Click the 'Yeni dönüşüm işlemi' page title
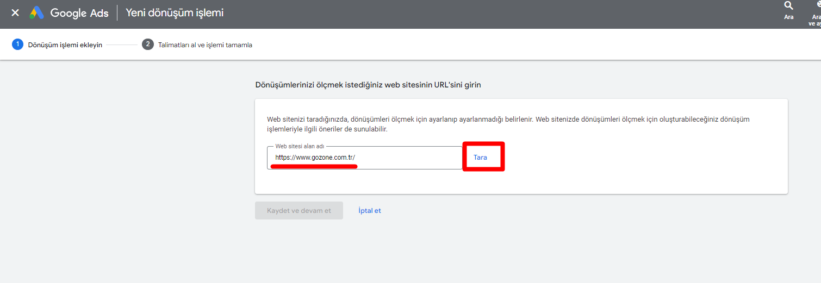This screenshot has width=821, height=283. 175,13
